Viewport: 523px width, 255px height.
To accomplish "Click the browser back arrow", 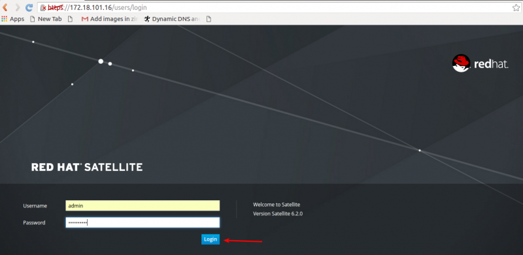I will coord(5,7).
